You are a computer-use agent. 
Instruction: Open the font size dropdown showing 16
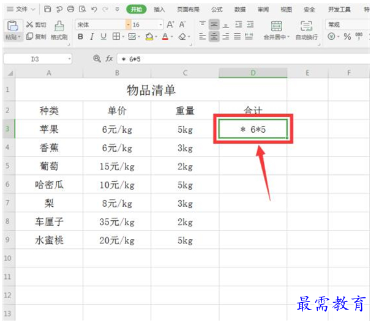(160, 24)
